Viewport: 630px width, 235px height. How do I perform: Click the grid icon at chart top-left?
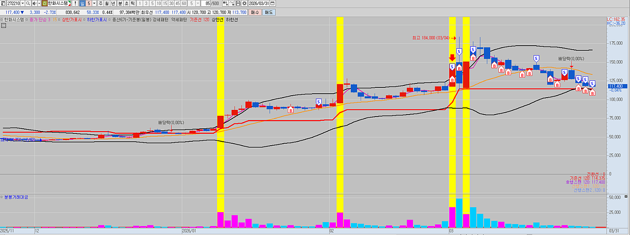point(4,26)
